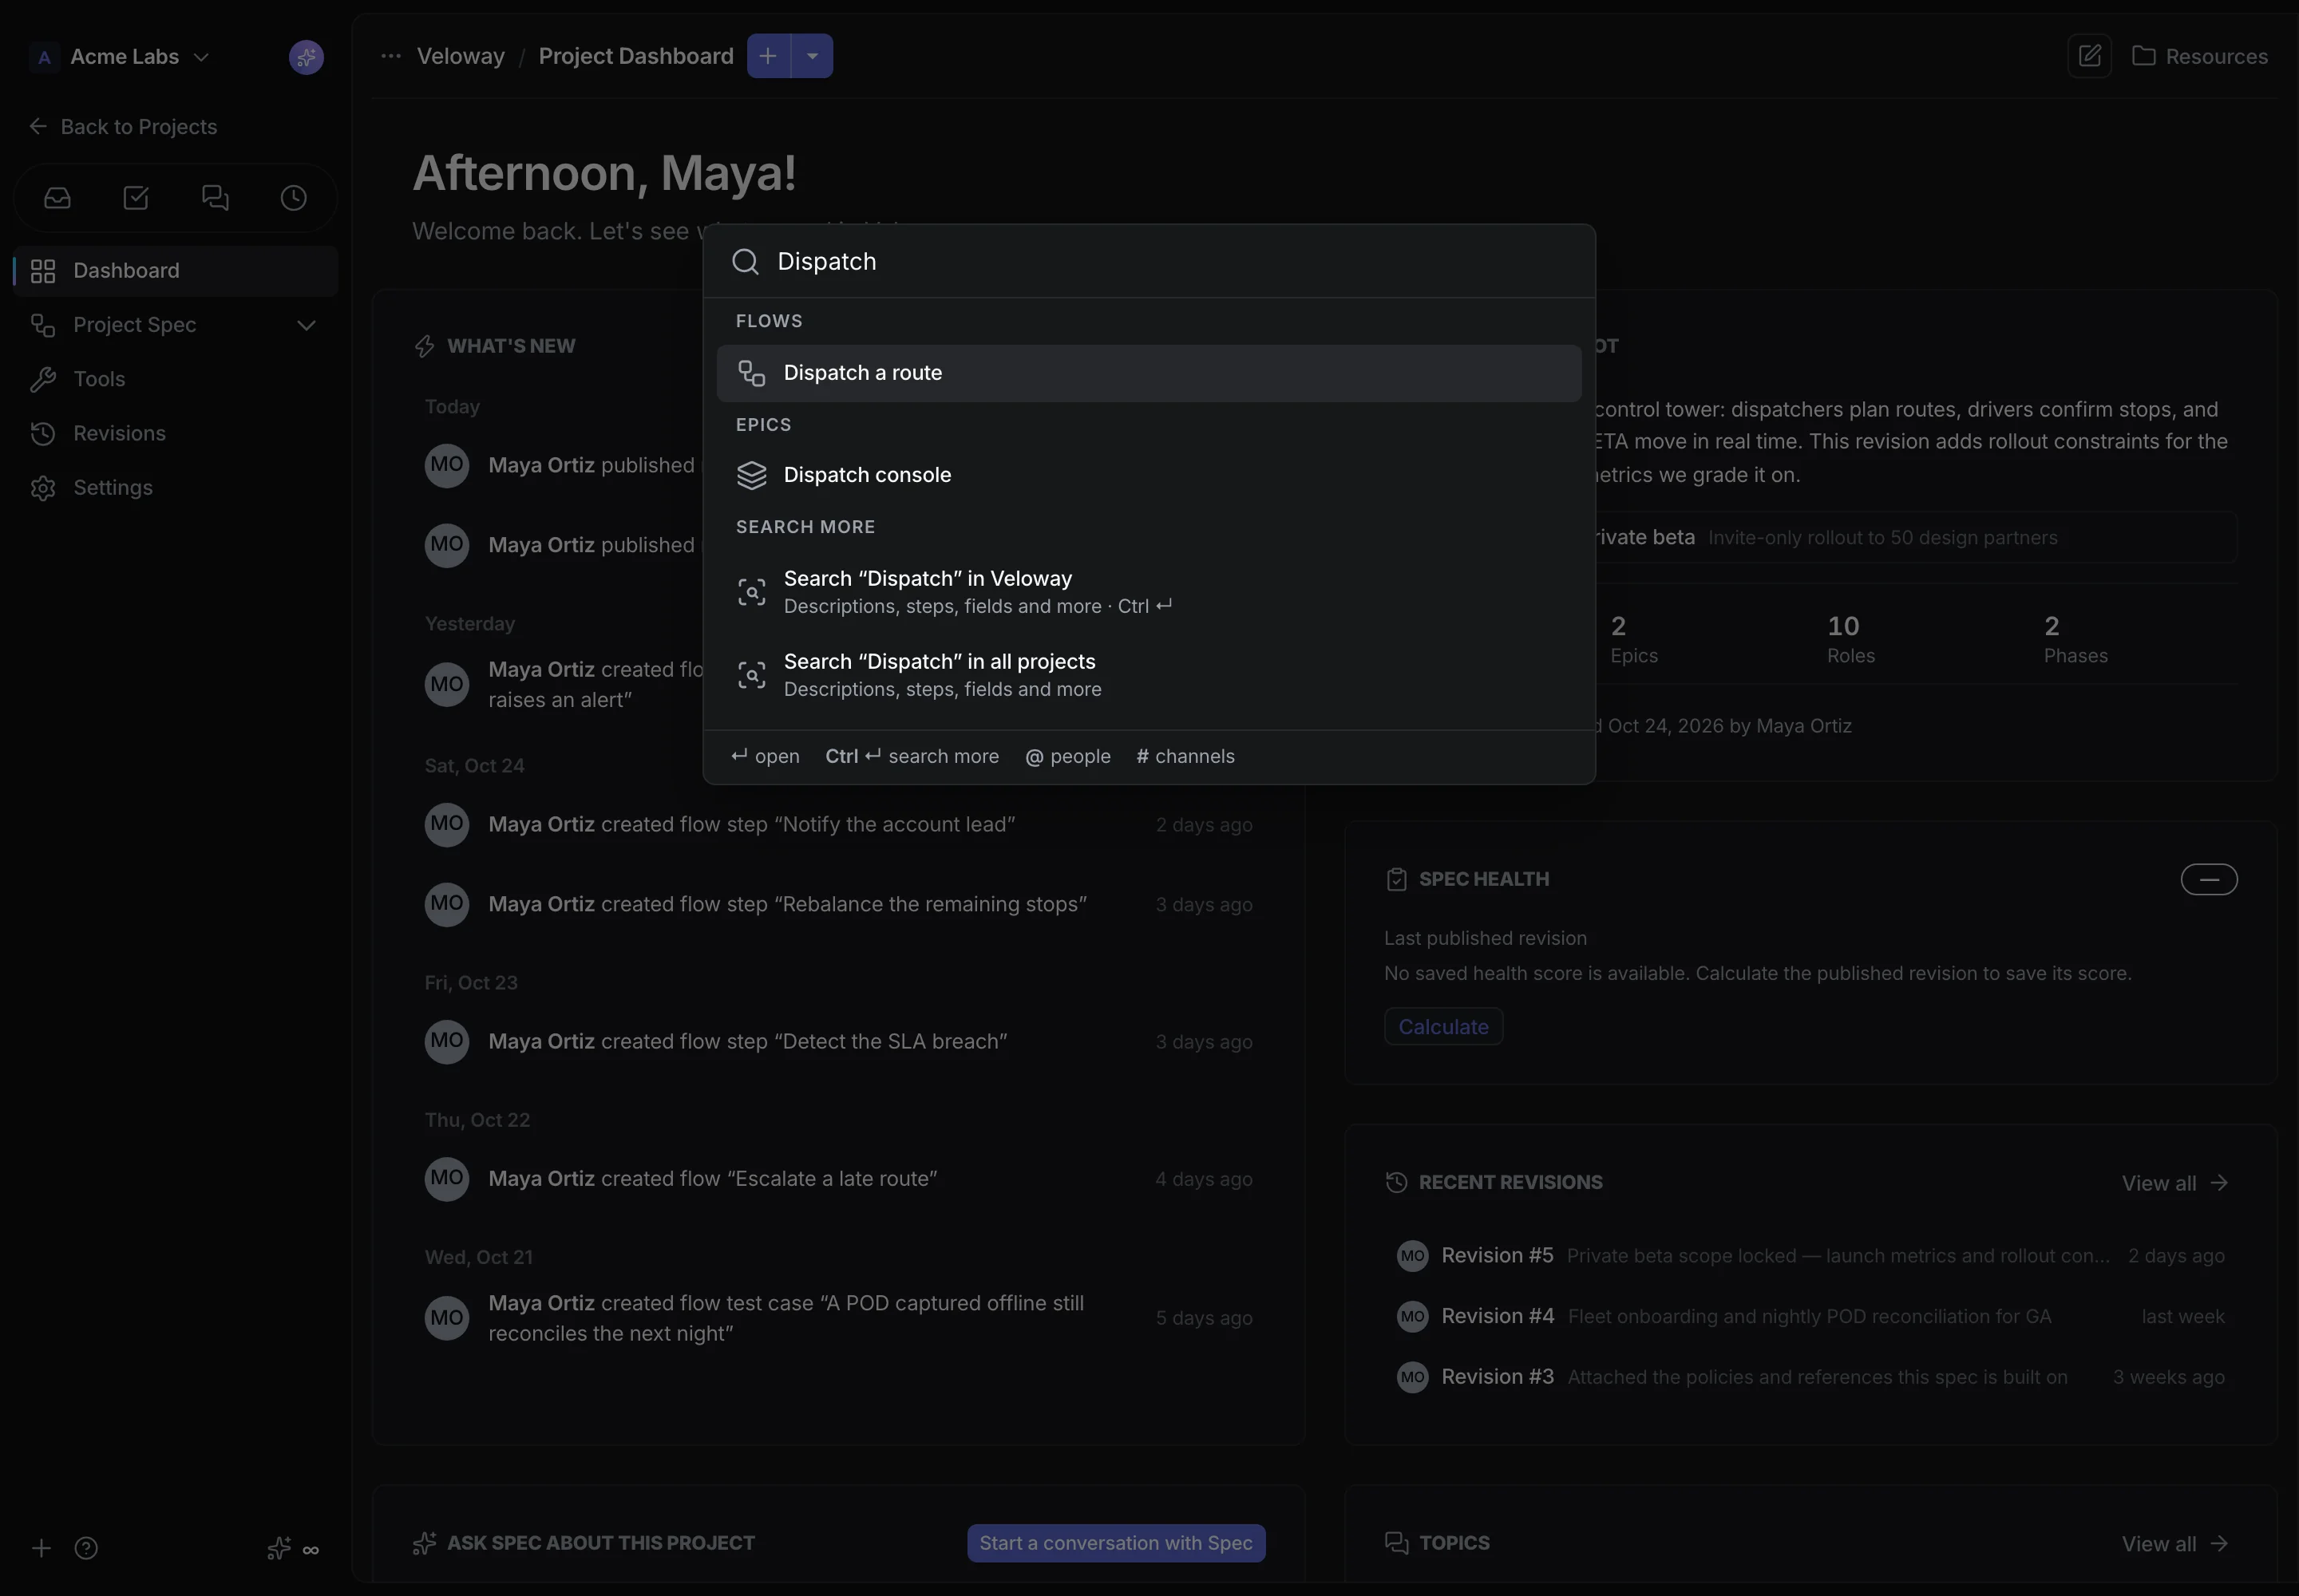Click the Calculate button

click(x=1442, y=1027)
